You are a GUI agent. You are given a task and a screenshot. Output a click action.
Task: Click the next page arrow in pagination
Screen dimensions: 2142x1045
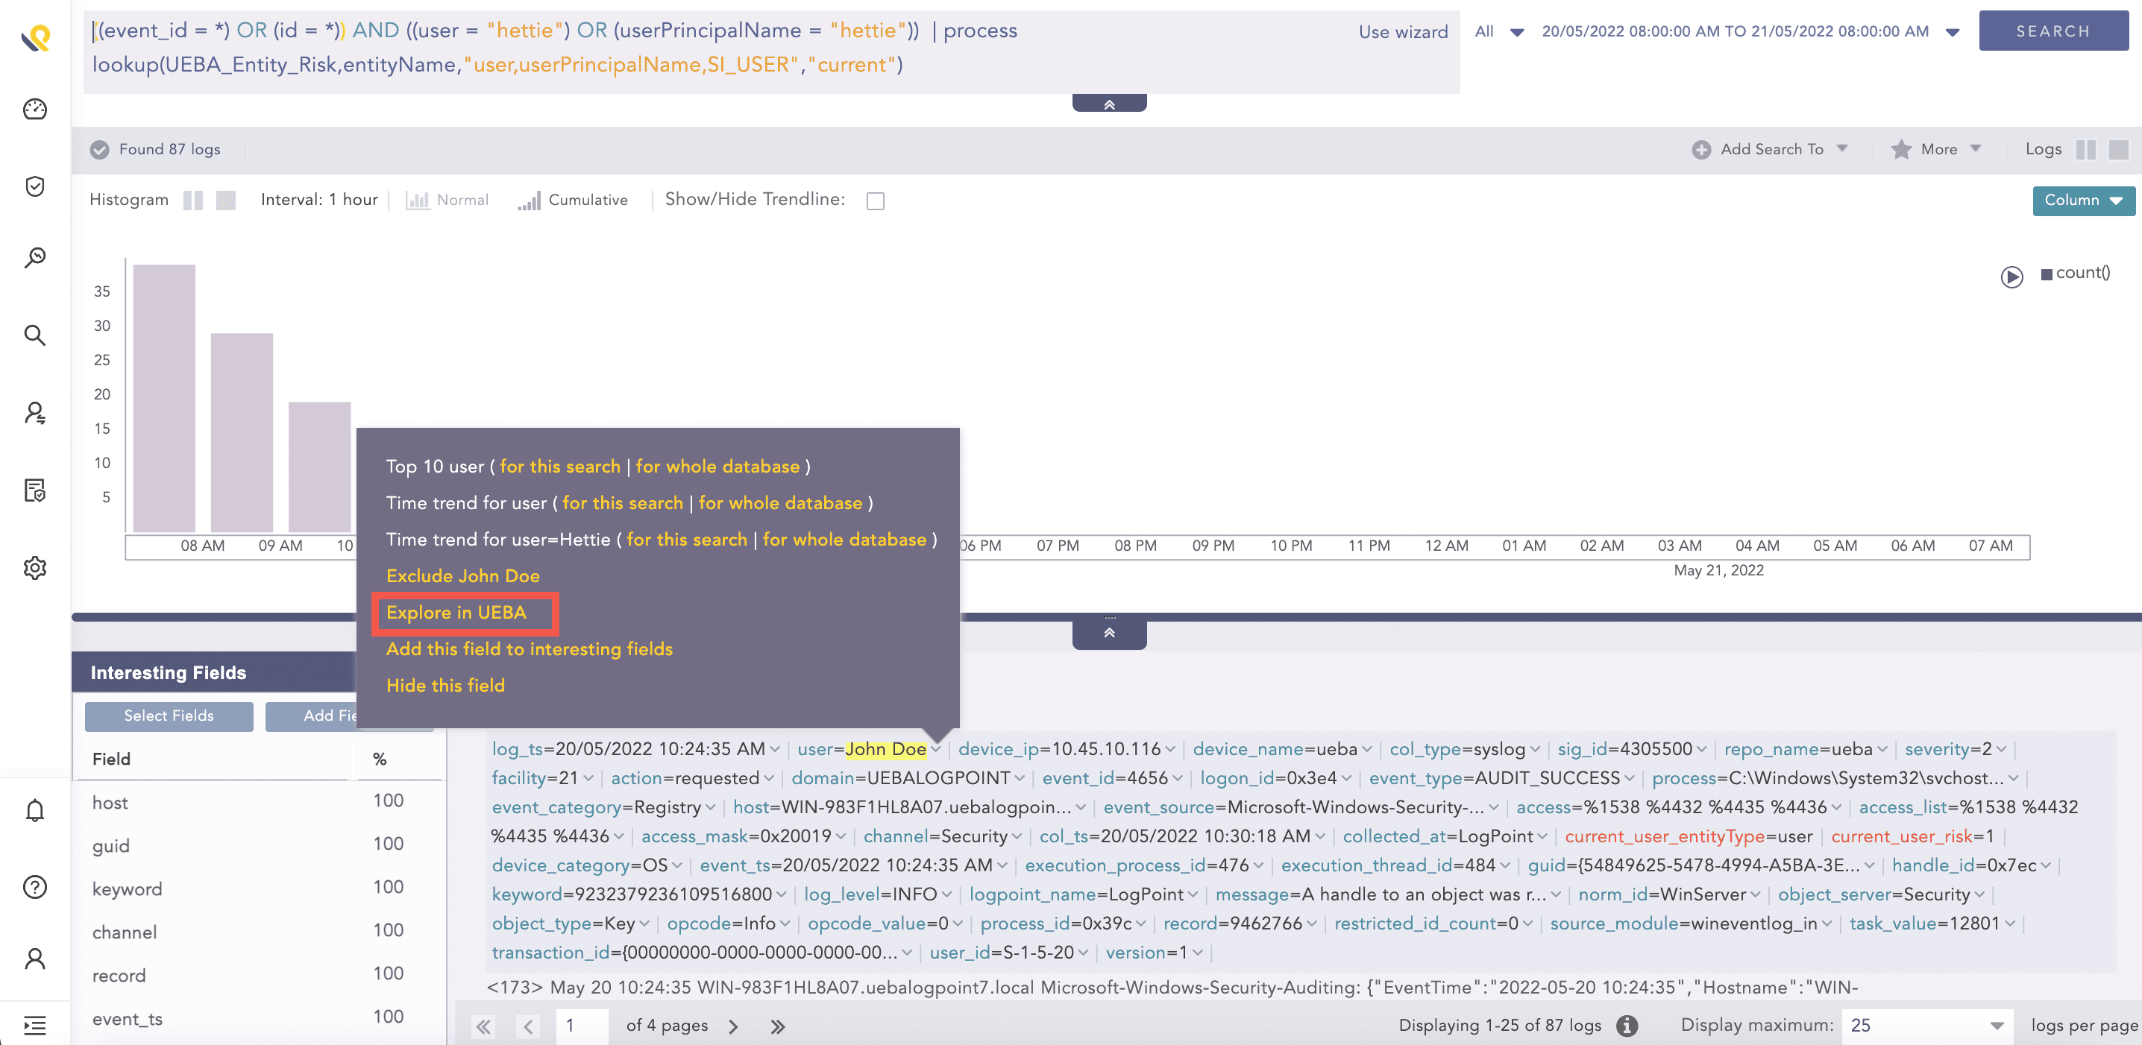pyautogui.click(x=732, y=1025)
